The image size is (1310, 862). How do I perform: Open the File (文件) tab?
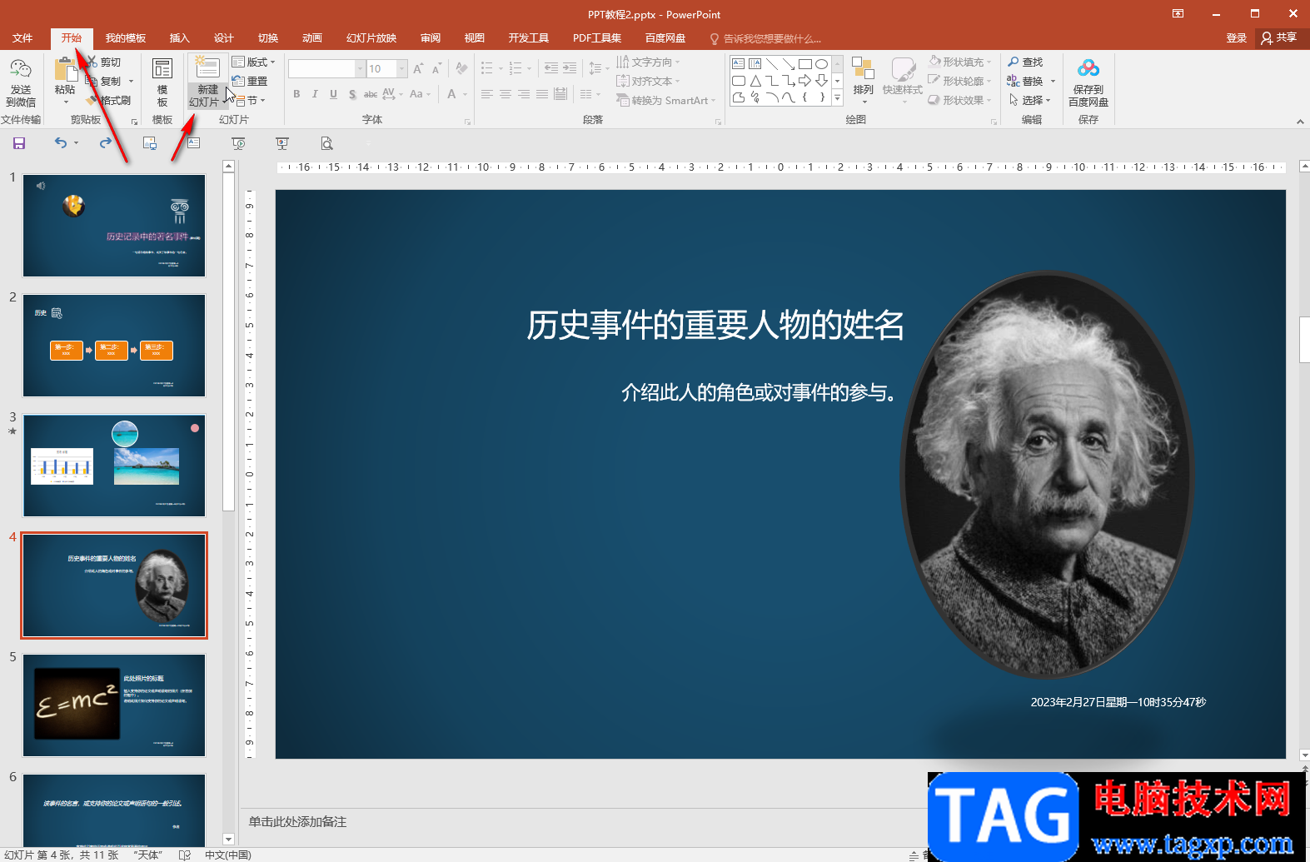(22, 38)
